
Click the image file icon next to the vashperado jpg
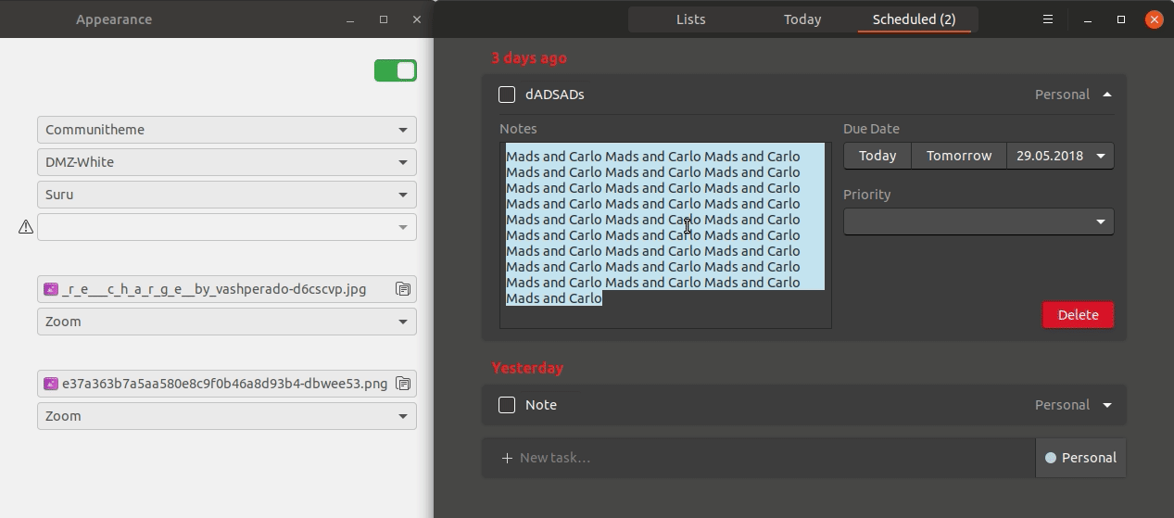[51, 289]
